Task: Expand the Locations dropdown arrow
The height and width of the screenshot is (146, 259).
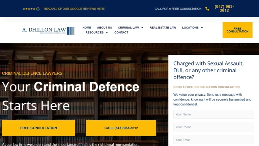Action: pos(202,28)
